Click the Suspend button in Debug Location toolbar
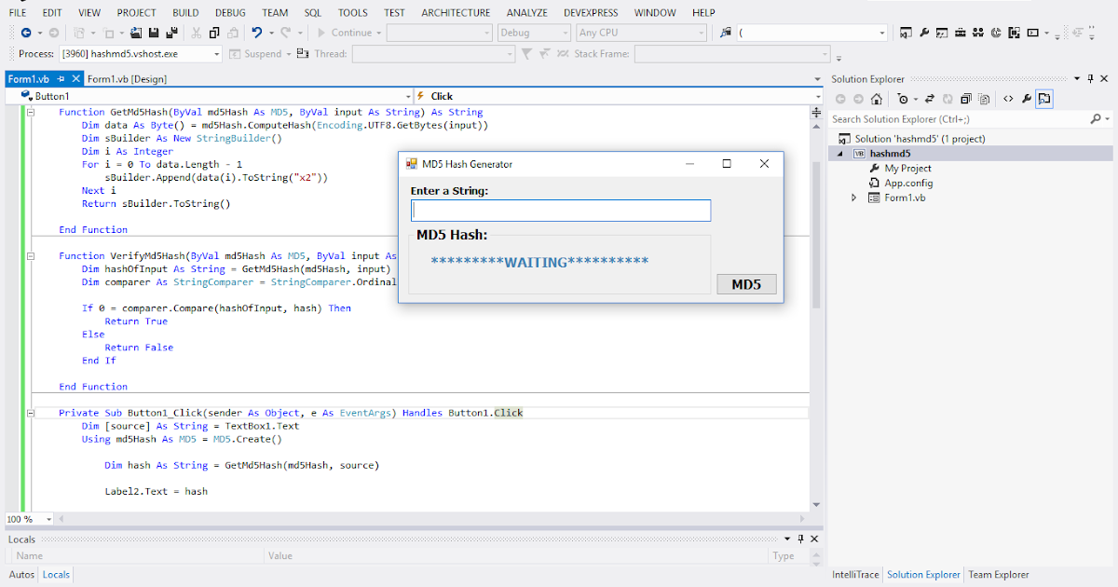The width and height of the screenshot is (1118, 587). click(256, 54)
